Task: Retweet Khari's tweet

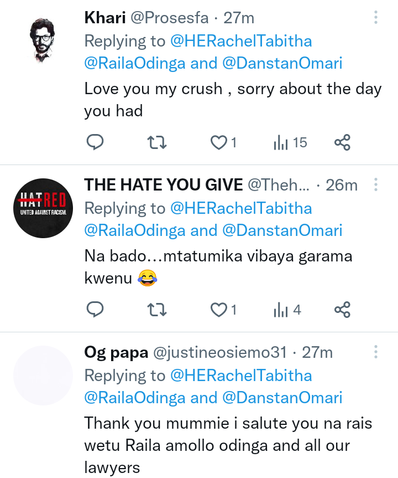Action: click(x=156, y=142)
